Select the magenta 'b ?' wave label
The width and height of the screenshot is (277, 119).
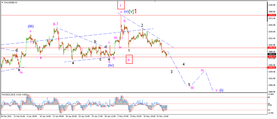click(55, 24)
